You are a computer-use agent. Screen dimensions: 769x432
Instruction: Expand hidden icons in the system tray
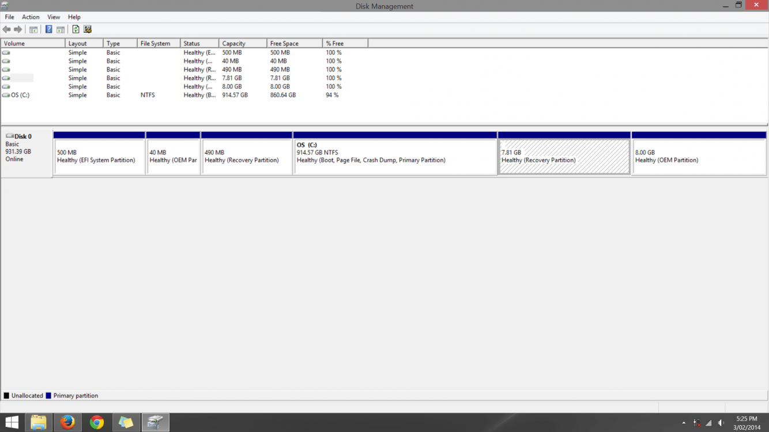[684, 422]
